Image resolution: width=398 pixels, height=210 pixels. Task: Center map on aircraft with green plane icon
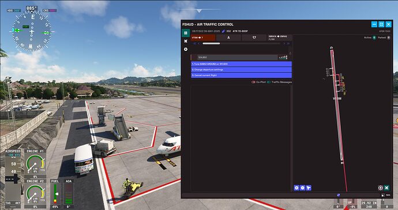tap(386, 187)
